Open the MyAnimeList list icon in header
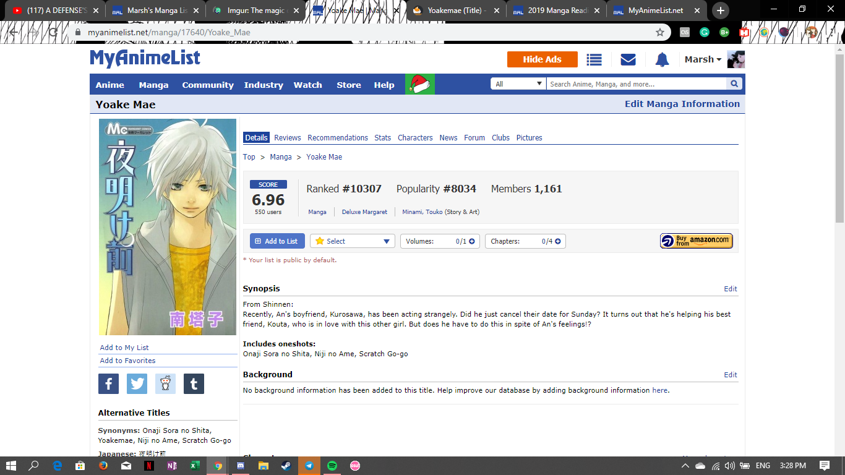The height and width of the screenshot is (475, 845). [594, 59]
